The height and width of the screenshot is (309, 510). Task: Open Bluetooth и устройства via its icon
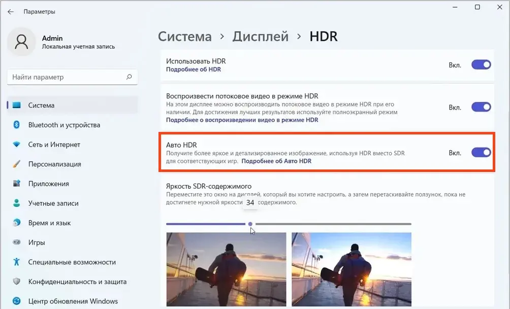pos(16,125)
